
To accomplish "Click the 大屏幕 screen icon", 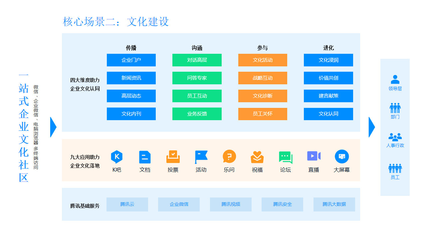I will (x=342, y=157).
